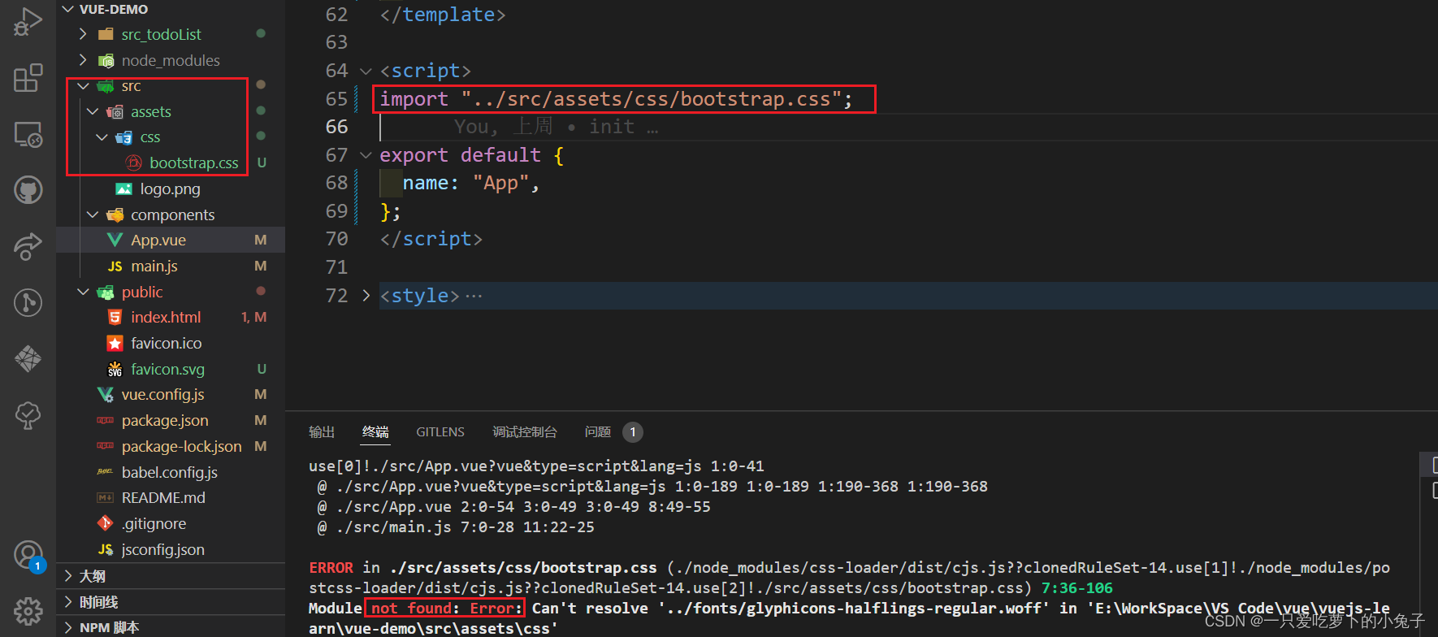The image size is (1438, 637).
Task: Open the Accounts menu icon
Action: tap(28, 555)
